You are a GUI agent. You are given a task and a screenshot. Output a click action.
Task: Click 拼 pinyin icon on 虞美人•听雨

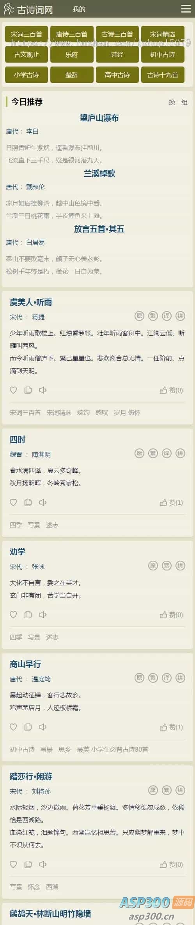pos(180,316)
